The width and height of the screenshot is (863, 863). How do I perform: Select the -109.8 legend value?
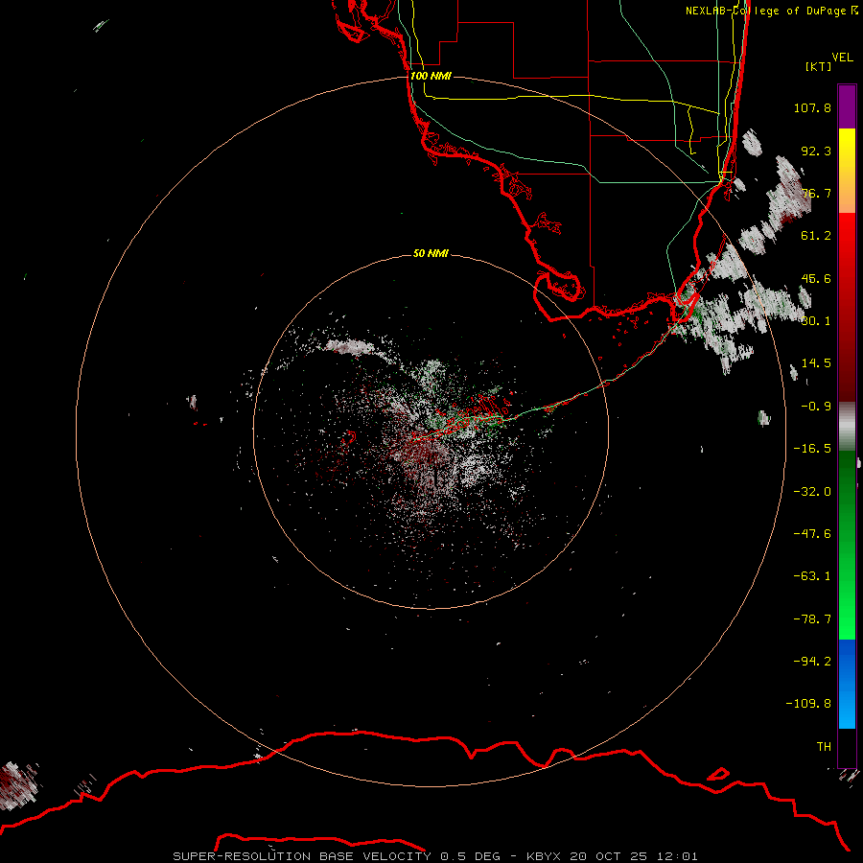pyautogui.click(x=808, y=704)
